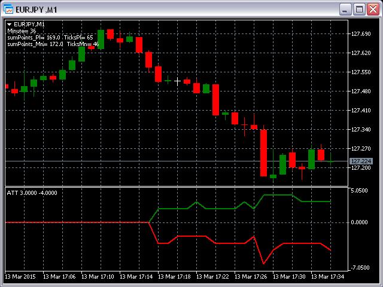This screenshot has height=287, width=383.
Task: Click the current price tag 127.224
Action: pyautogui.click(x=361, y=161)
